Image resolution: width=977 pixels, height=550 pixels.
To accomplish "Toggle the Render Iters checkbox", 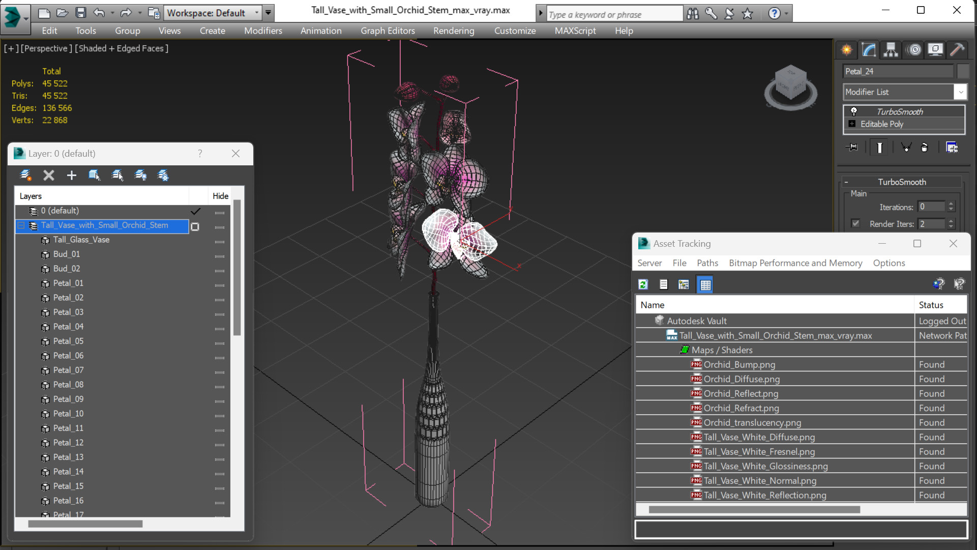I will 855,223.
